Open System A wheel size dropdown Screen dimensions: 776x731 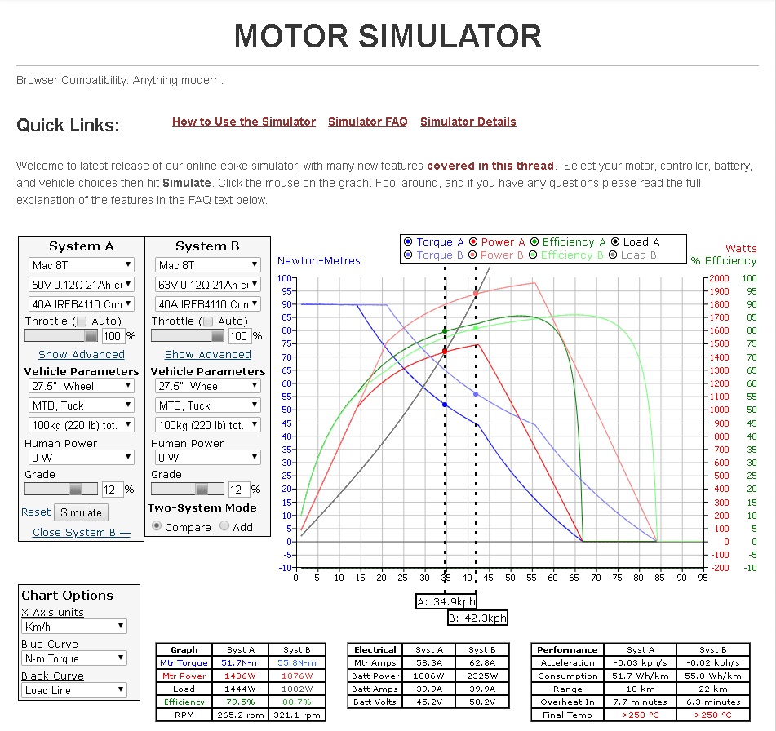[82, 386]
